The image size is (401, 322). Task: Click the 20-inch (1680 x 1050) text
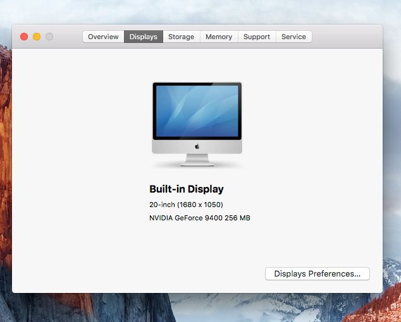(x=186, y=205)
